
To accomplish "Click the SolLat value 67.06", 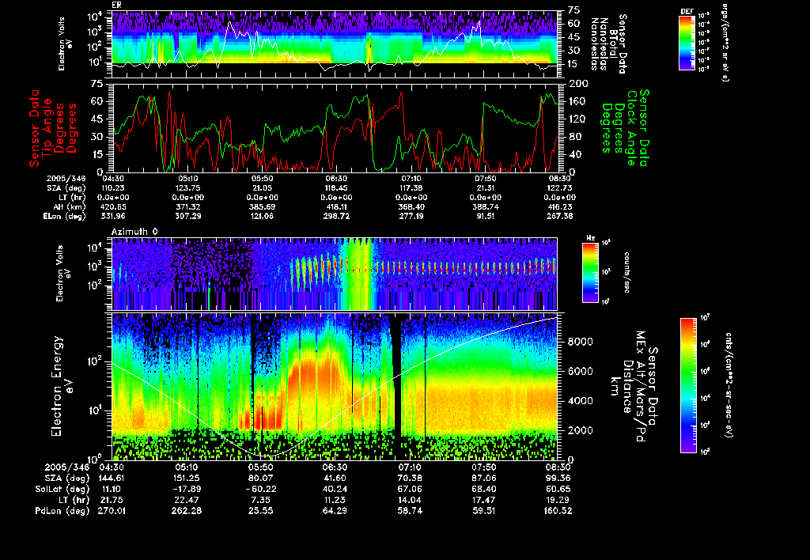I will (x=409, y=490).
